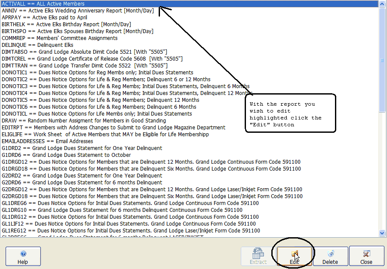This screenshot has width=387, height=269.
Task: Click the Help button icon
Action: tap(23, 254)
